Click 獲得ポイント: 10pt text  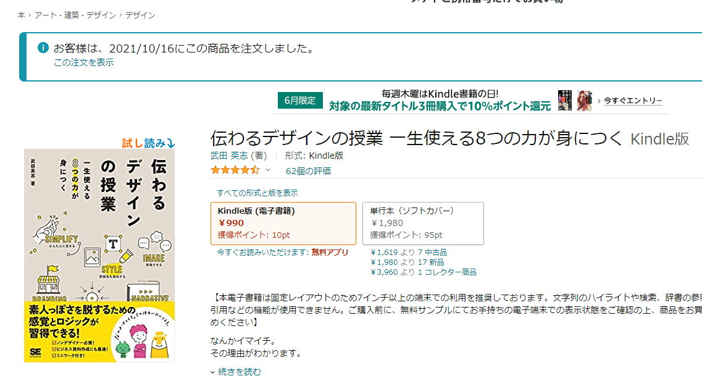click(254, 235)
